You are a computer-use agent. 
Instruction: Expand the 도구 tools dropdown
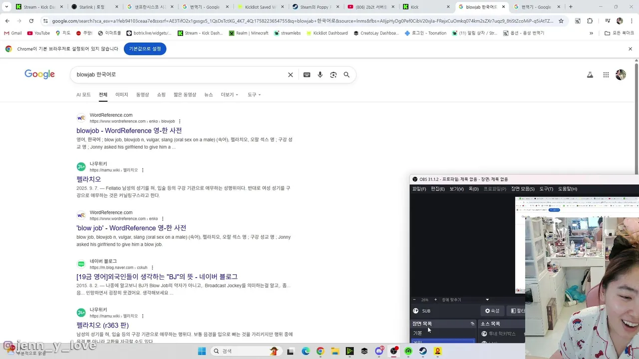[x=254, y=95]
